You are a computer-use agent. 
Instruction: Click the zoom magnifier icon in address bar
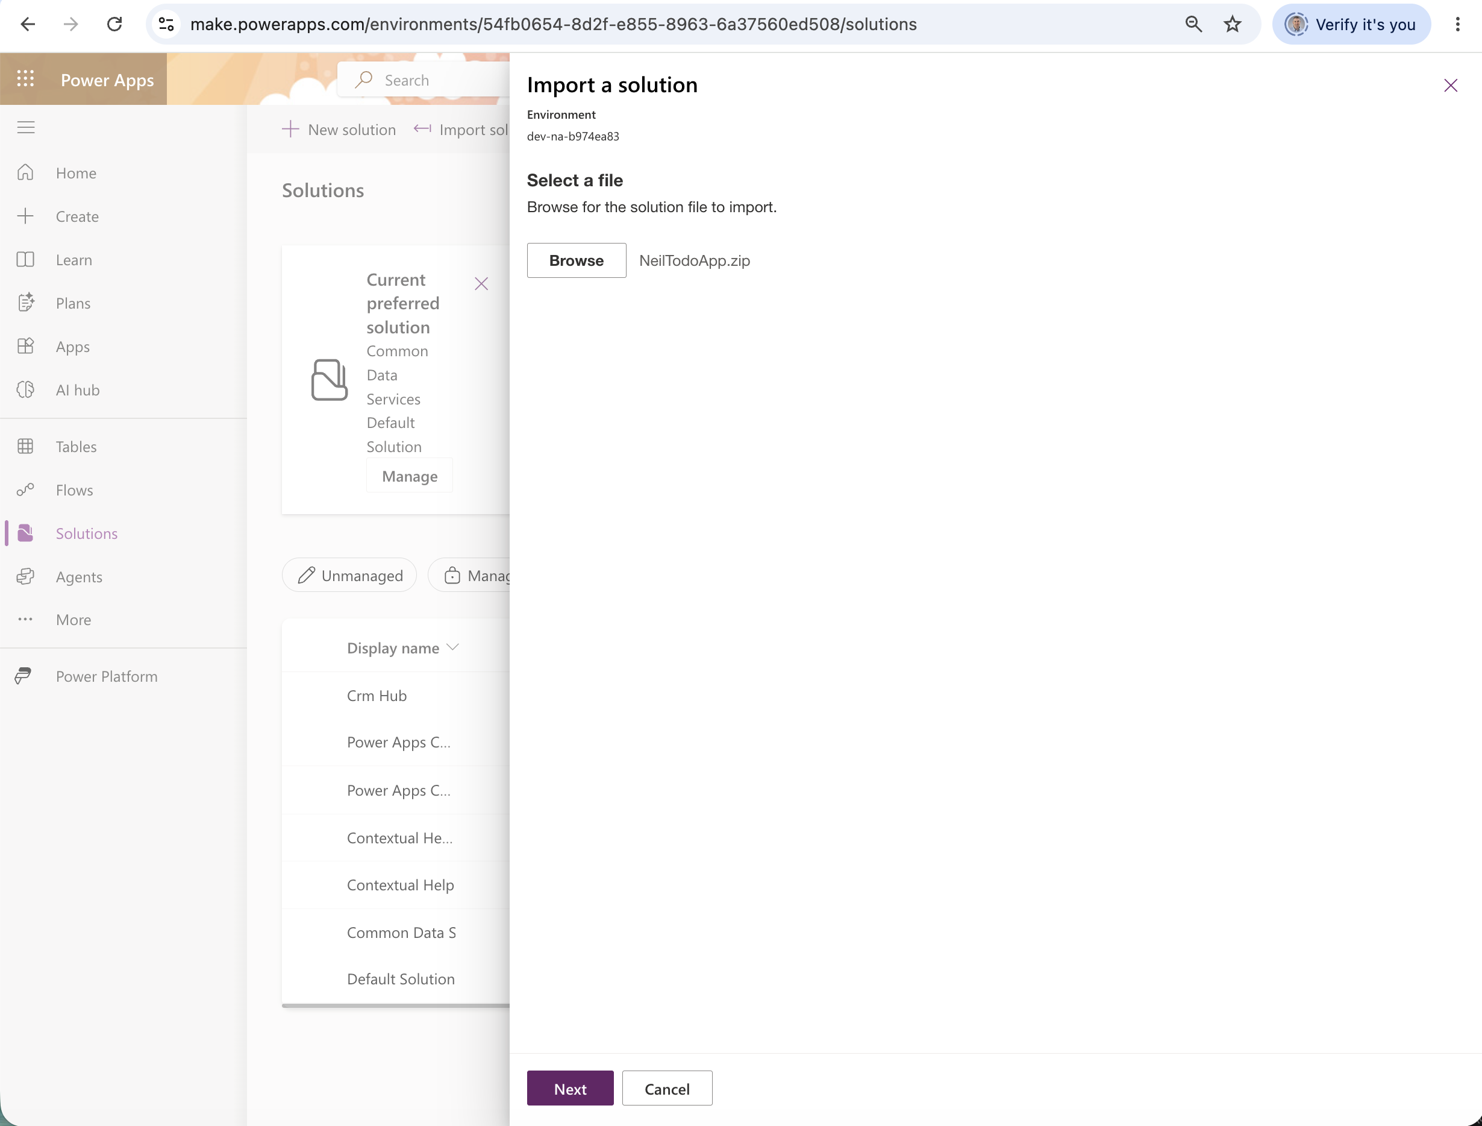tap(1193, 24)
